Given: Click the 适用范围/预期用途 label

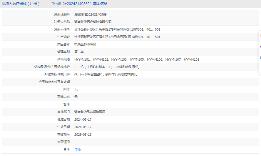Looking at the screenshot, I should (x=57, y=74).
